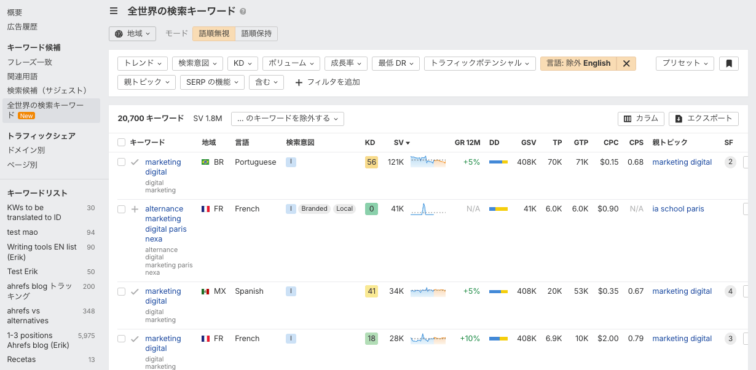
Task: Check the alternance marketing digital paris row
Action: (x=122, y=209)
